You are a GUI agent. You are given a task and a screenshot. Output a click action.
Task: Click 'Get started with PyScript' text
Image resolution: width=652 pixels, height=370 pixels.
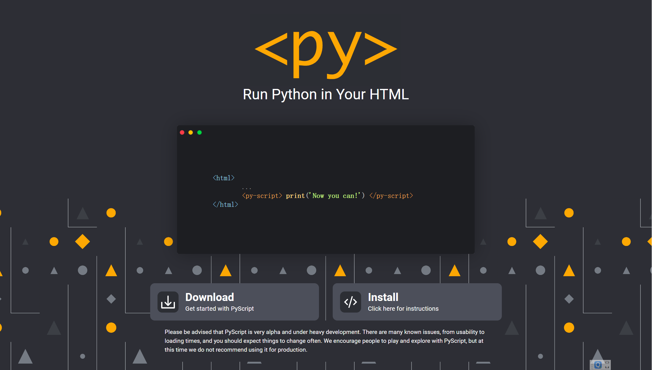click(219, 309)
